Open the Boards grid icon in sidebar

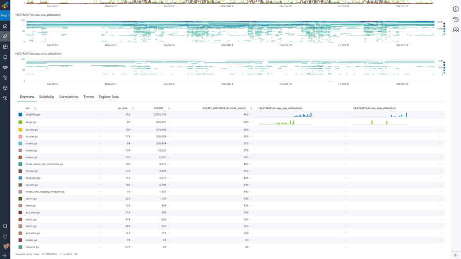5,47
